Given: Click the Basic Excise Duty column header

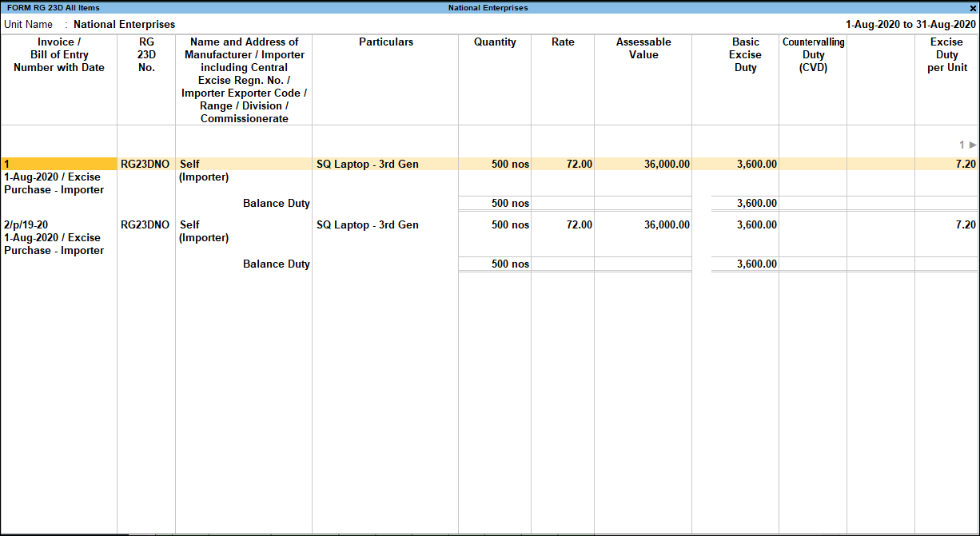Looking at the screenshot, I should pos(745,55).
